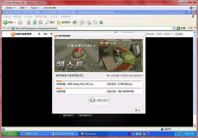The image size is (198, 138).
Task: Click the Hangame logo on the webpage
Action: click(21, 34)
